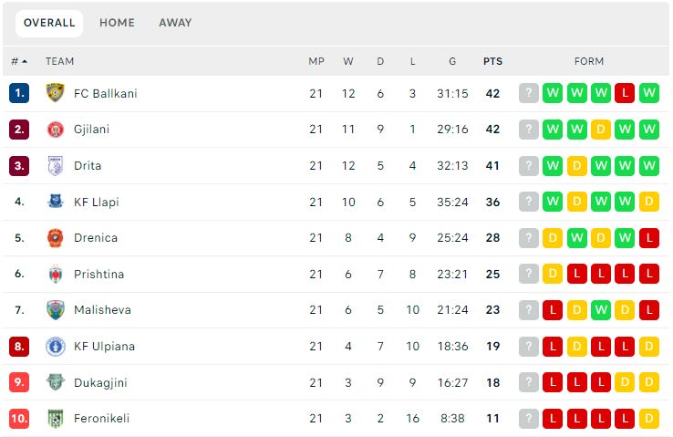Image resolution: width=673 pixels, height=437 pixels.
Task: Click Gjilani's yellow D form badge
Action: coord(600,130)
